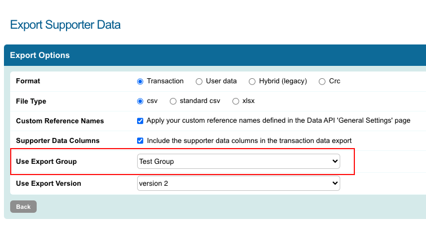426x228 pixels.
Task: Click the Supporter Data Columns row label
Action: click(x=58, y=141)
